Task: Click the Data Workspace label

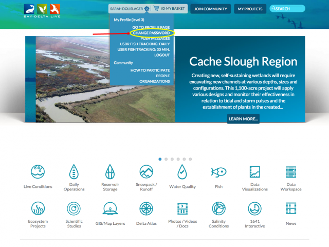Action: (x=291, y=187)
